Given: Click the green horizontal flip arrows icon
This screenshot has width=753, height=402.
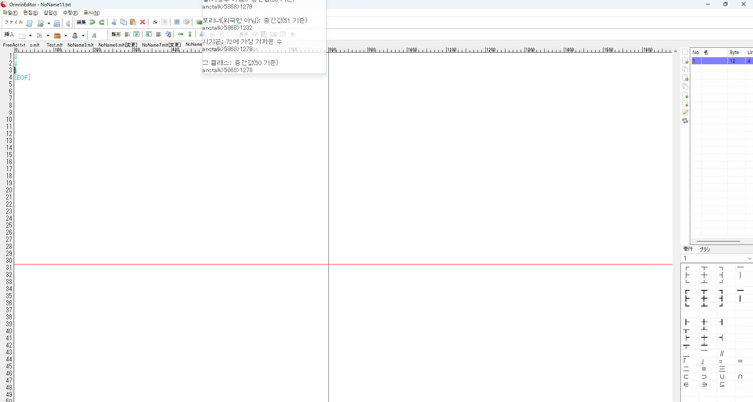Looking at the screenshot, I should click(181, 34).
